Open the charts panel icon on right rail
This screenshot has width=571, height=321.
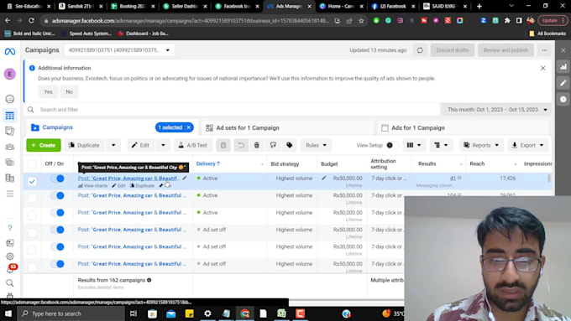pos(563,67)
